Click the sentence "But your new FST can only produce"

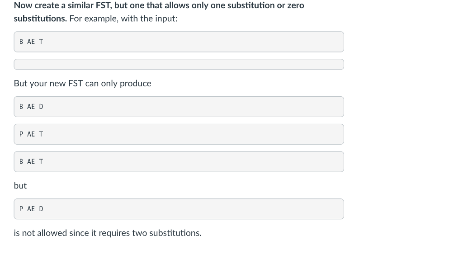pyautogui.click(x=82, y=84)
